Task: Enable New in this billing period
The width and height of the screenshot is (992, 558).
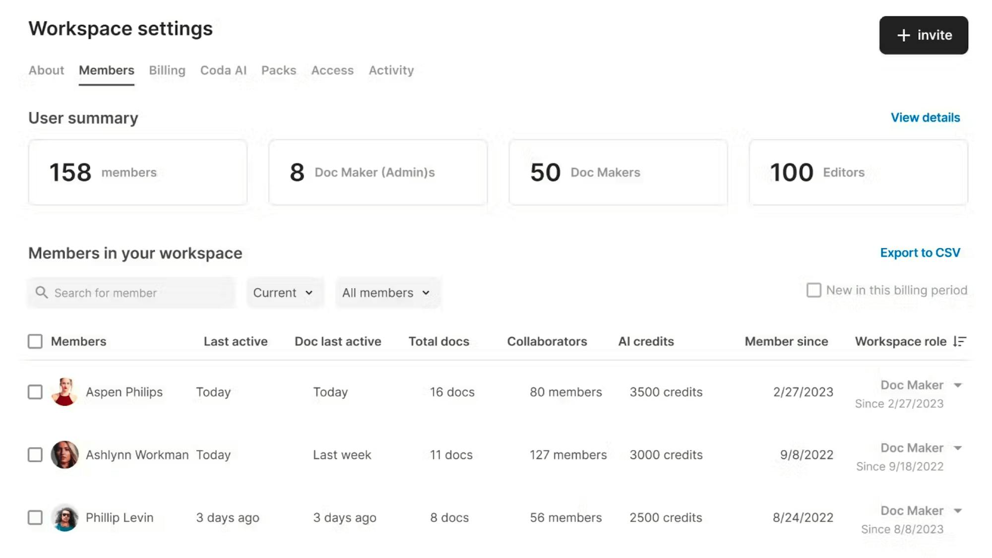Action: pyautogui.click(x=813, y=290)
